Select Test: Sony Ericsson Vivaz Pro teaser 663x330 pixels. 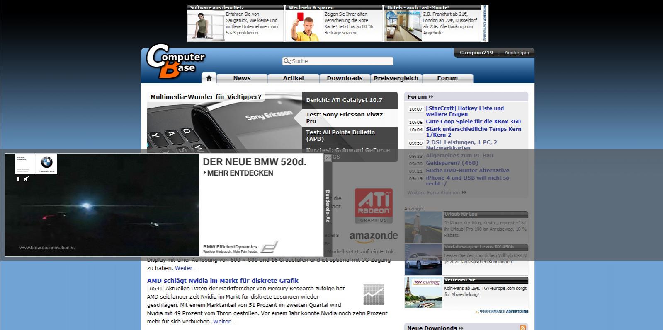tap(350, 118)
